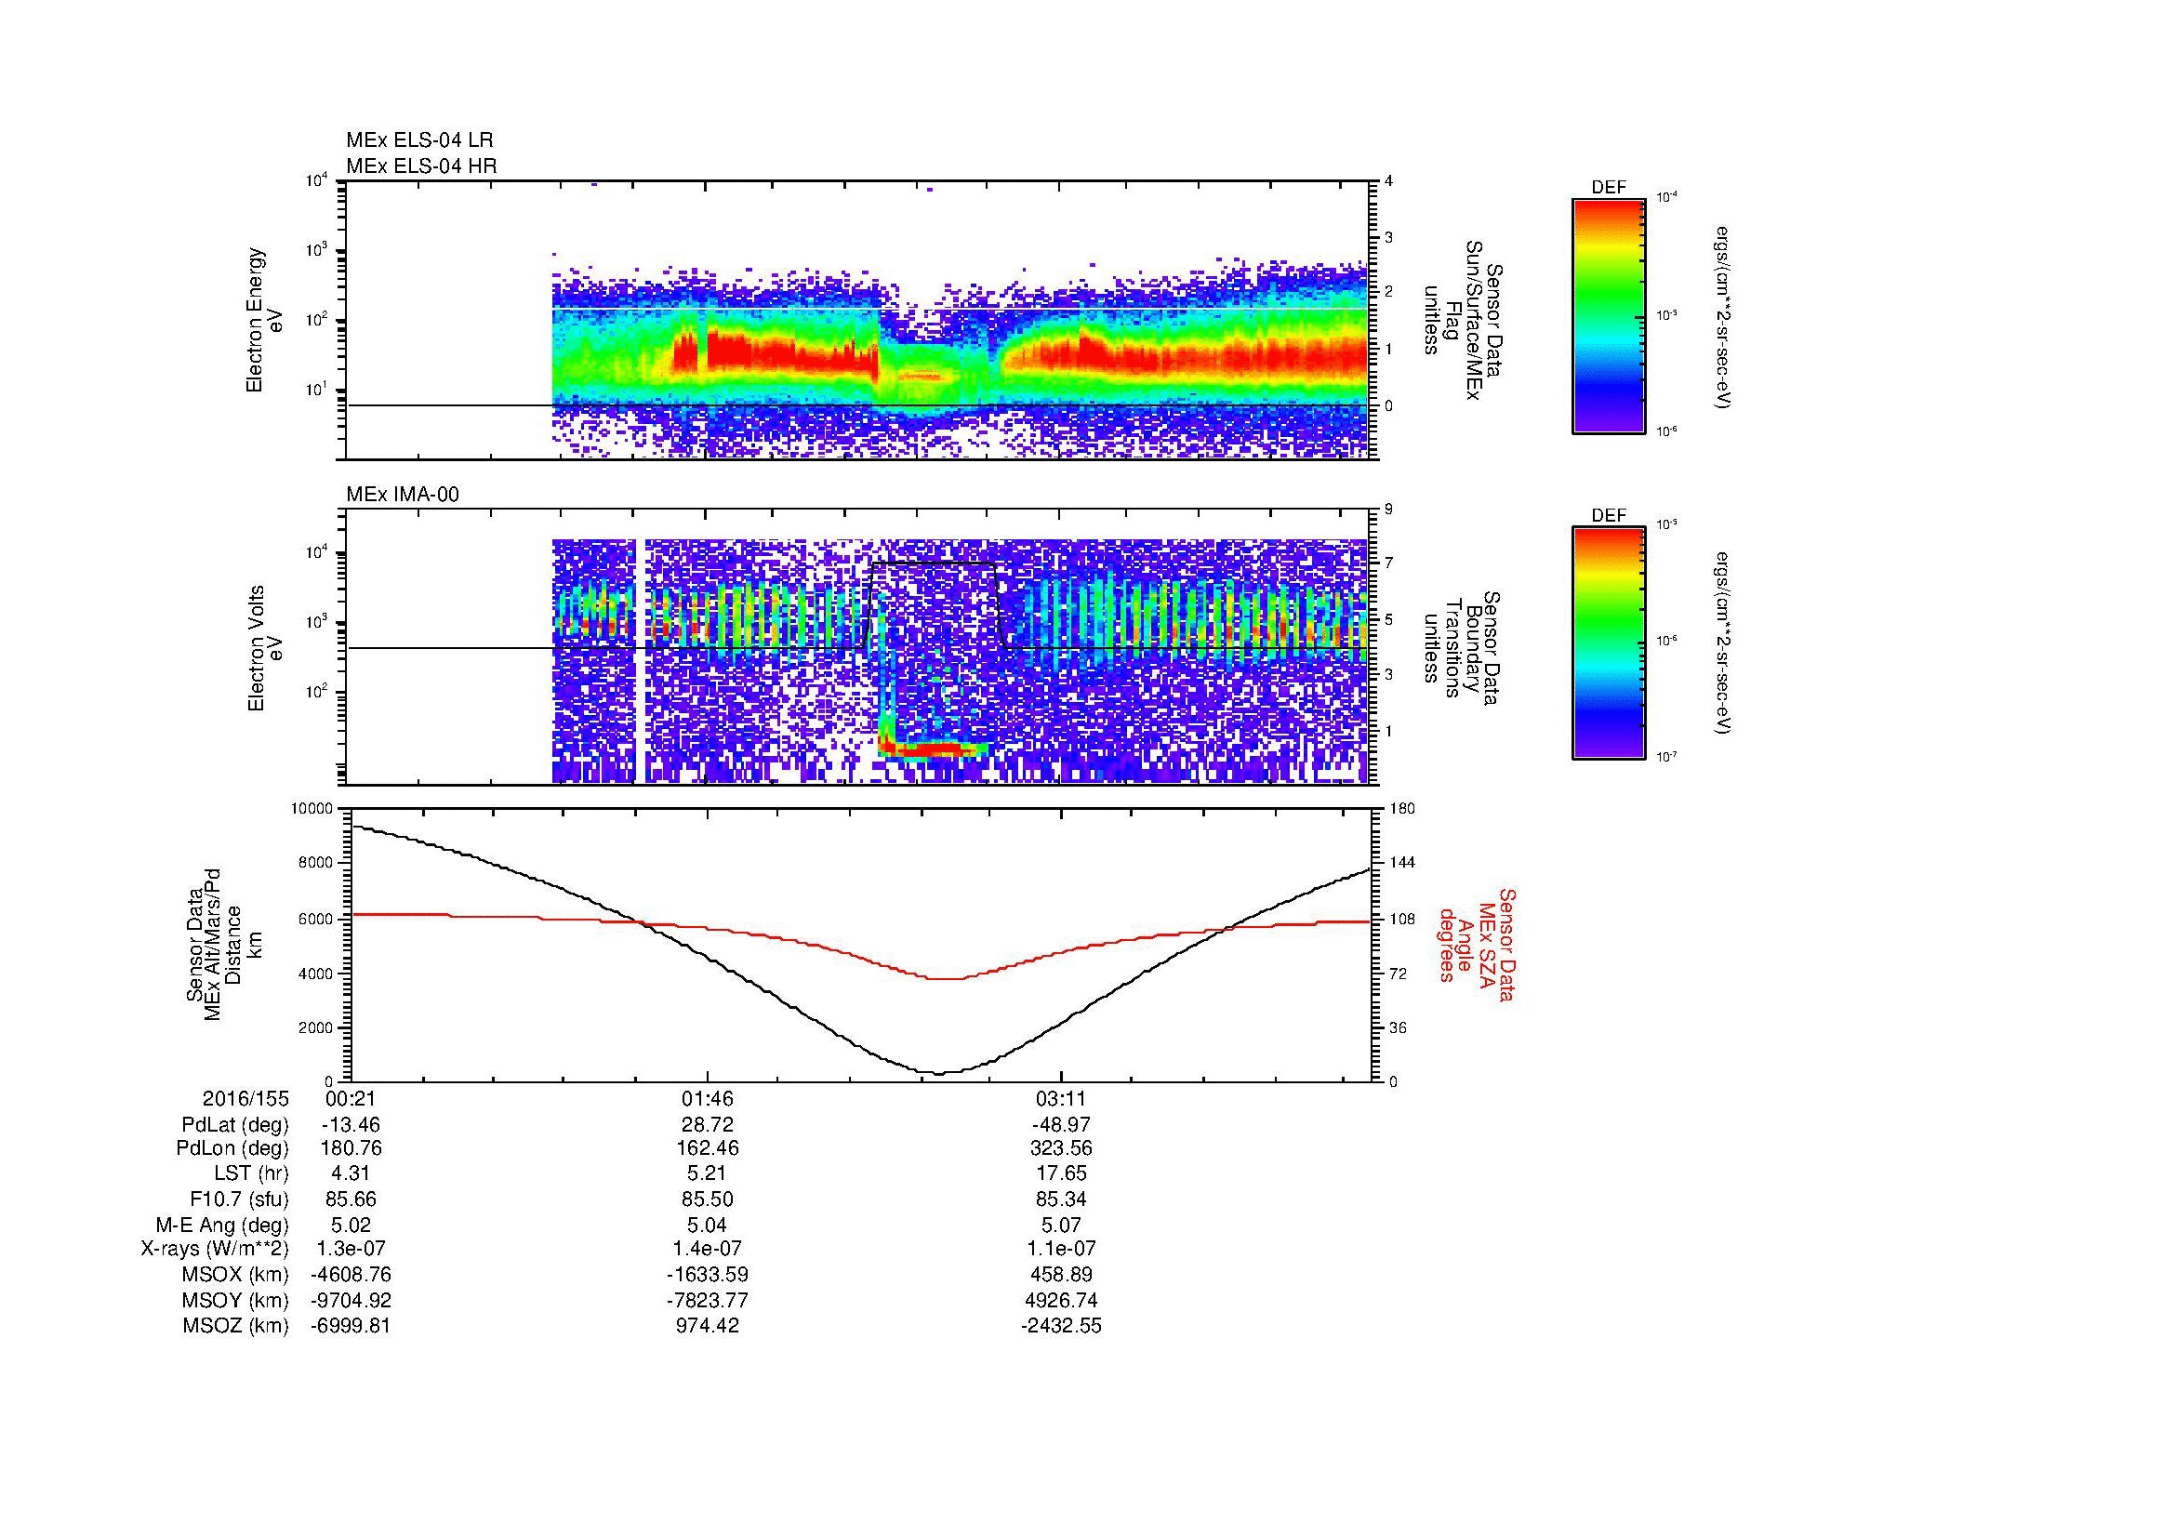Click the 180 SZA axis tick

click(1404, 809)
